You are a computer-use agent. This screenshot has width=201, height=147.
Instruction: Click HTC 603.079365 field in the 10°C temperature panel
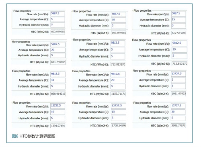[119, 33]
